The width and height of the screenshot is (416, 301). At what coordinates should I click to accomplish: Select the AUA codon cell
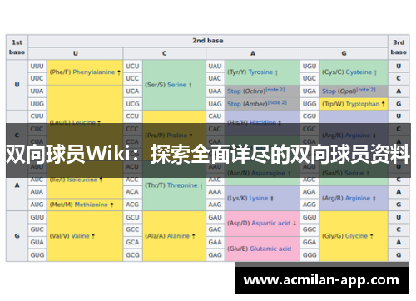coord(37,192)
